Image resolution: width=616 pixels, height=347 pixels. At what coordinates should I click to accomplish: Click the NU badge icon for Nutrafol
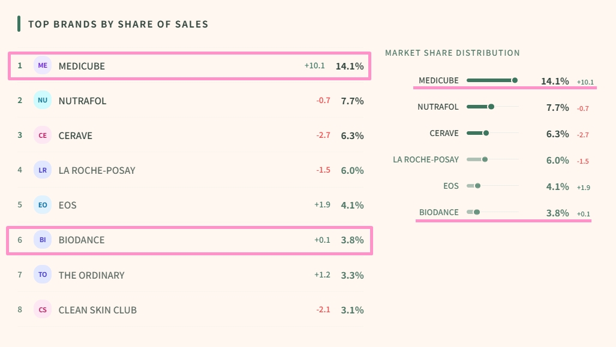(x=43, y=101)
